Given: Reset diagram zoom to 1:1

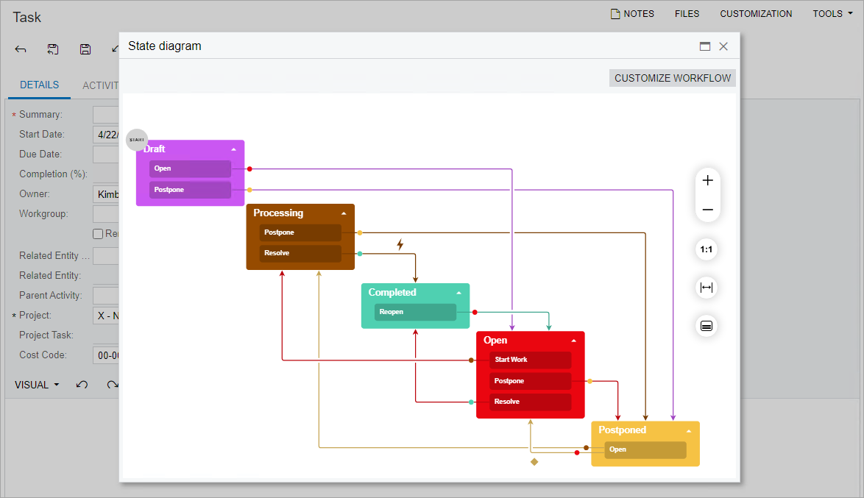Looking at the screenshot, I should click(x=707, y=249).
